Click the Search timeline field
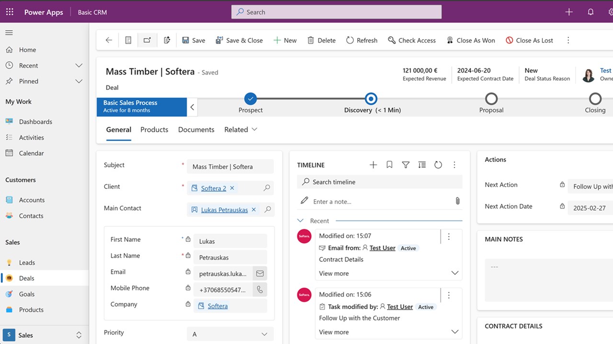This screenshot has width=613, height=344. (x=380, y=182)
